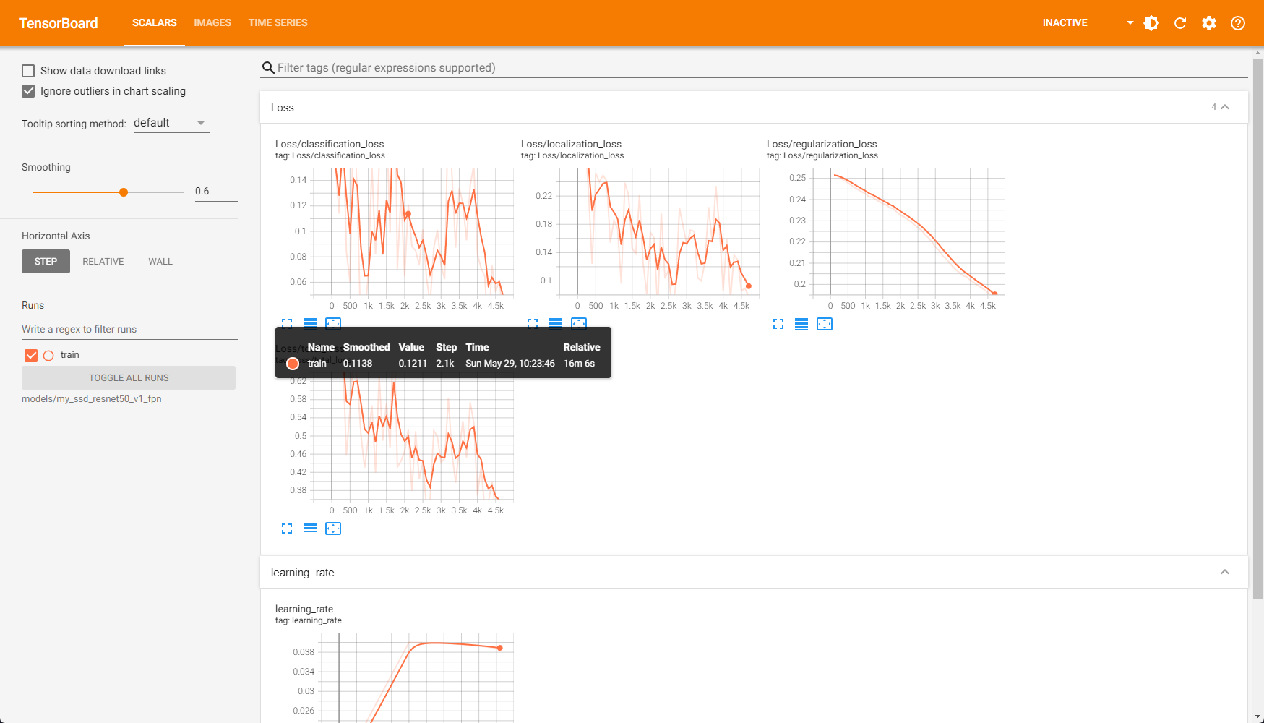
Task: Toggle dark mode theme icon in header
Action: [x=1151, y=23]
